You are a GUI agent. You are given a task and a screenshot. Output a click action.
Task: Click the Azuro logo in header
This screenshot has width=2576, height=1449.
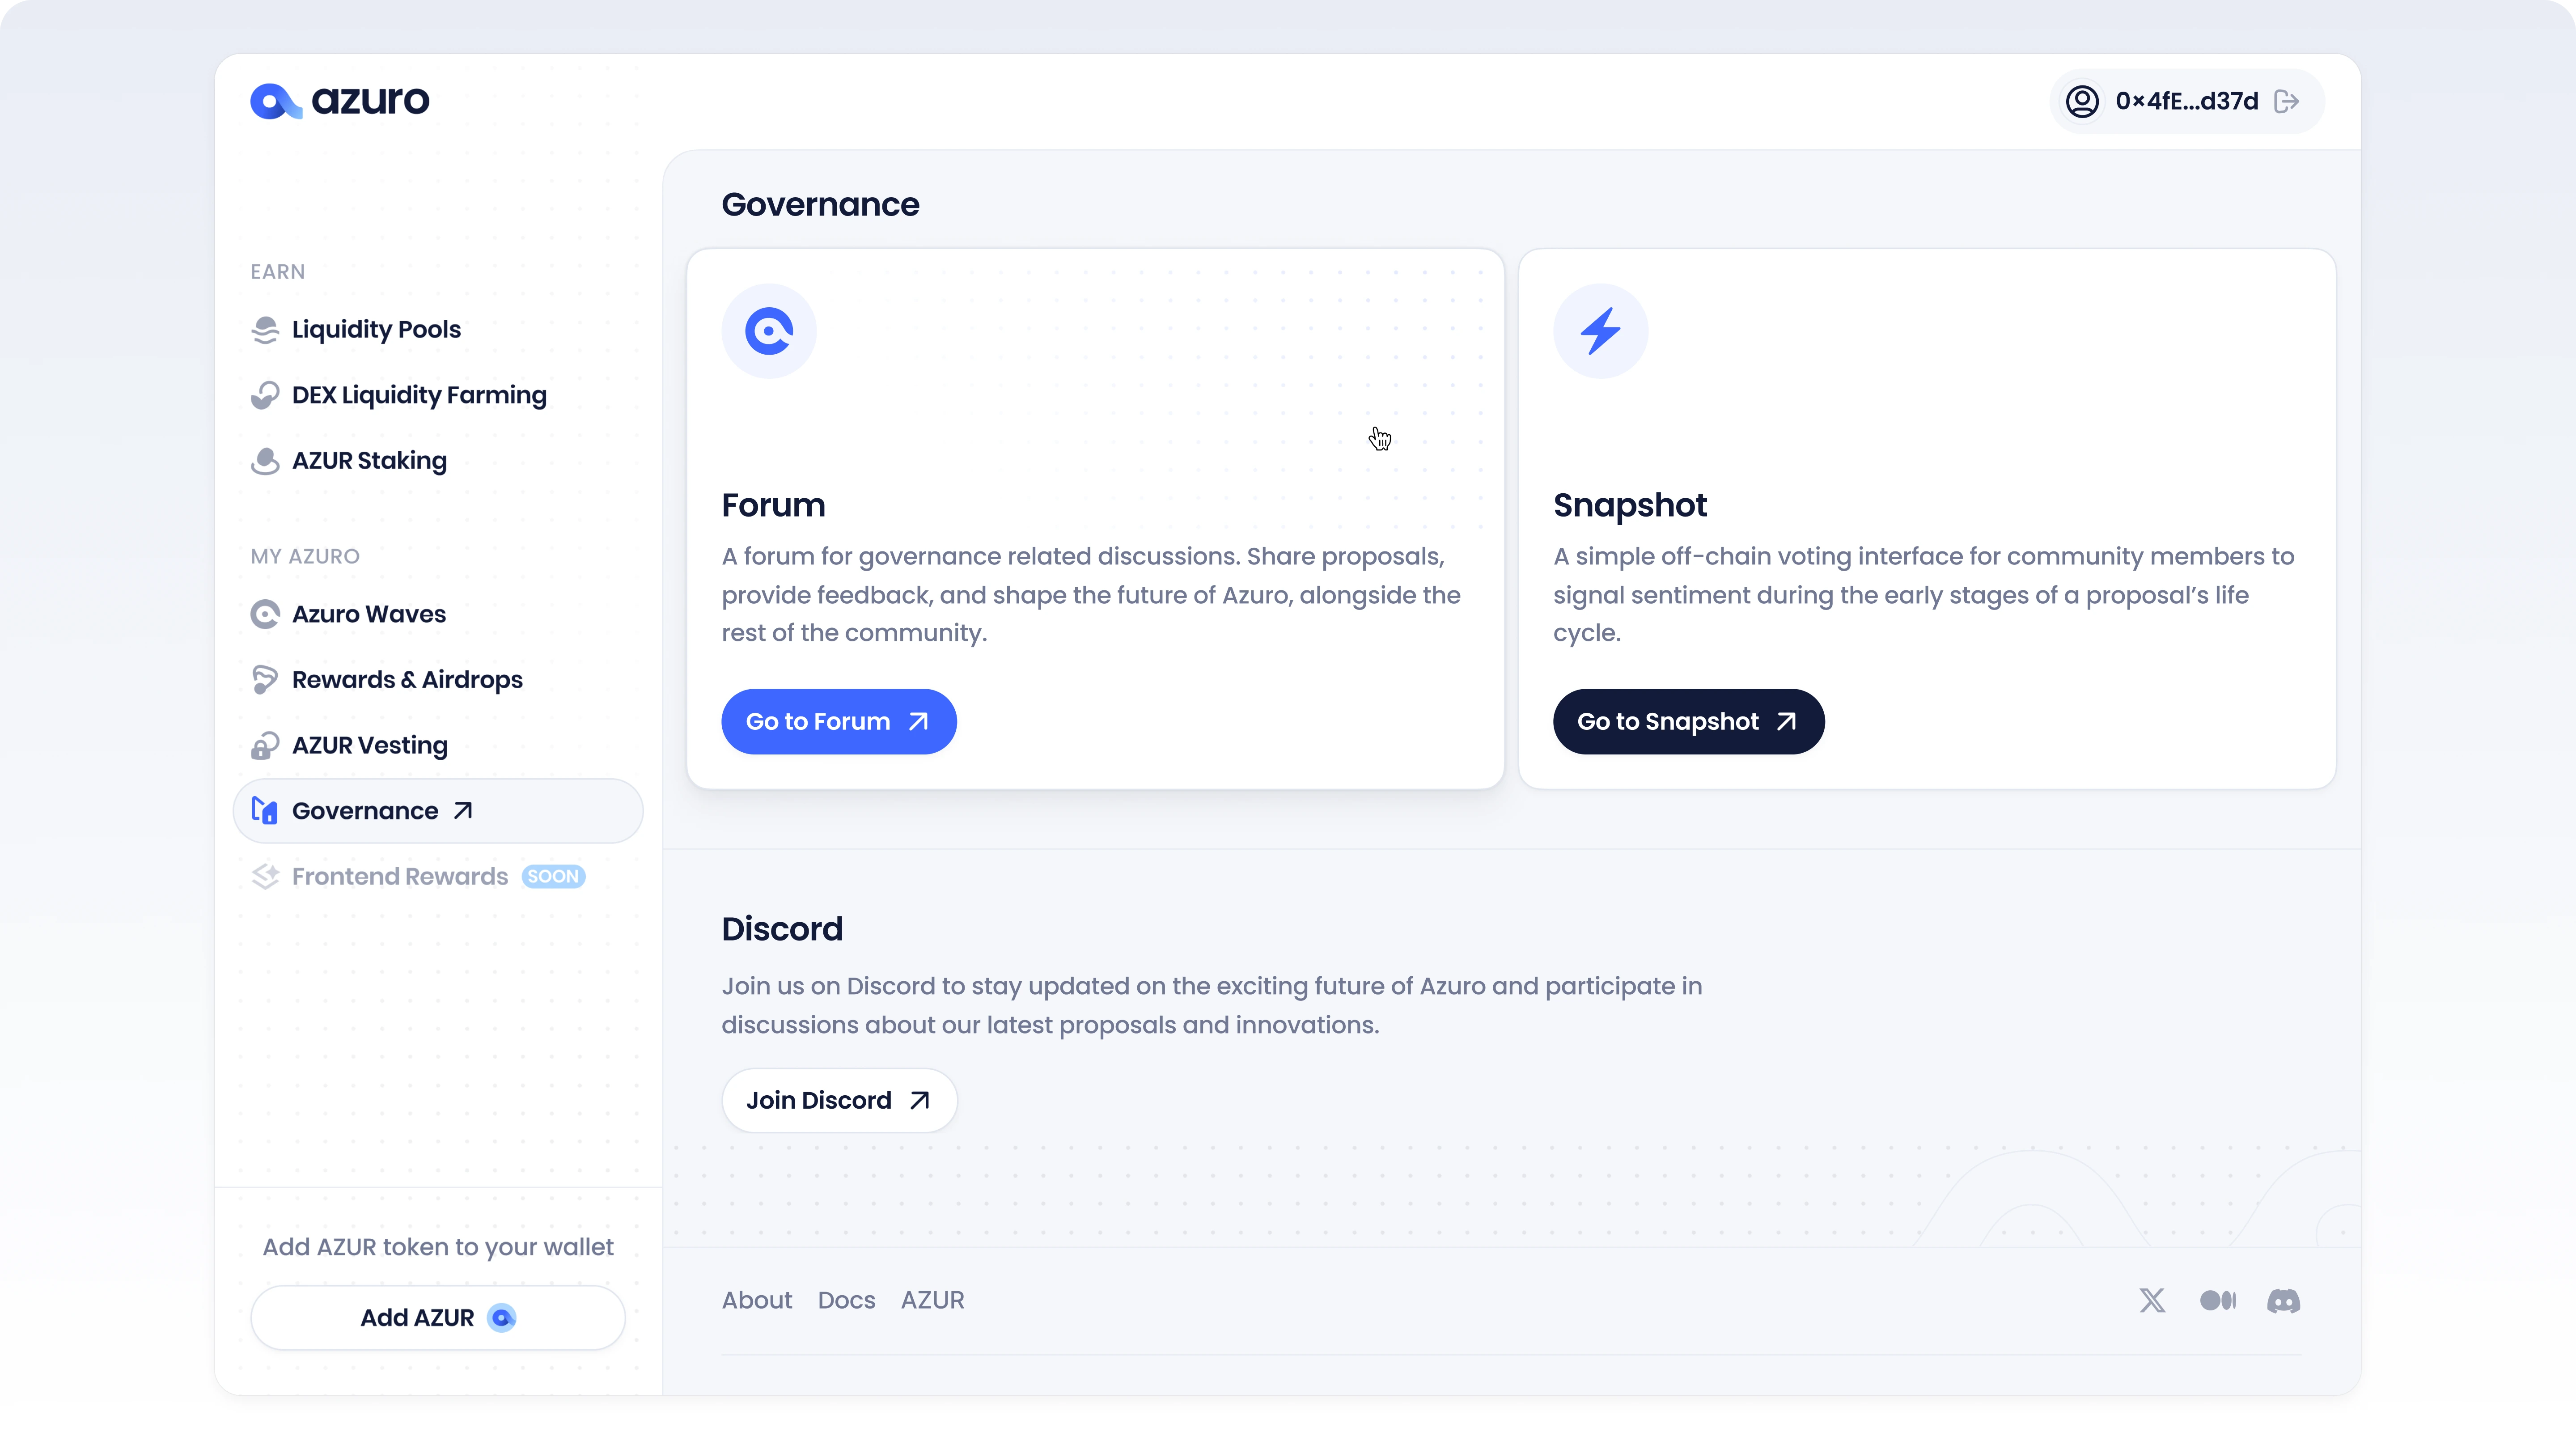(x=340, y=101)
